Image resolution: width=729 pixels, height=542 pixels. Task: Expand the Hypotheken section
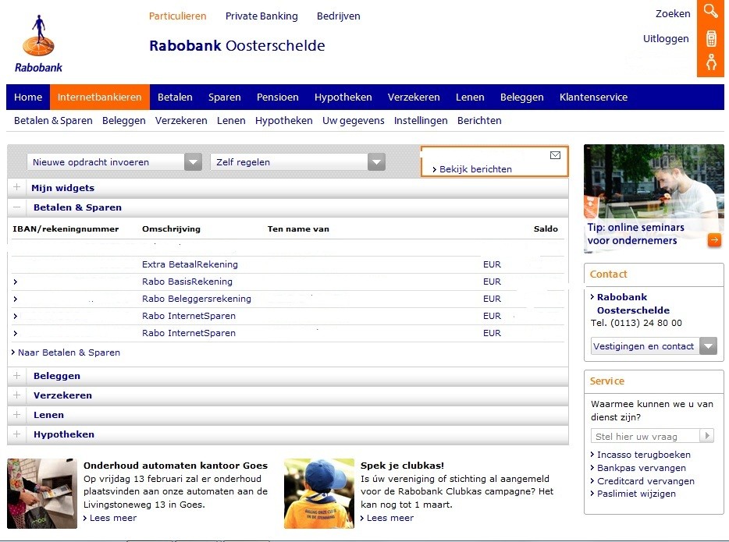coord(17,434)
